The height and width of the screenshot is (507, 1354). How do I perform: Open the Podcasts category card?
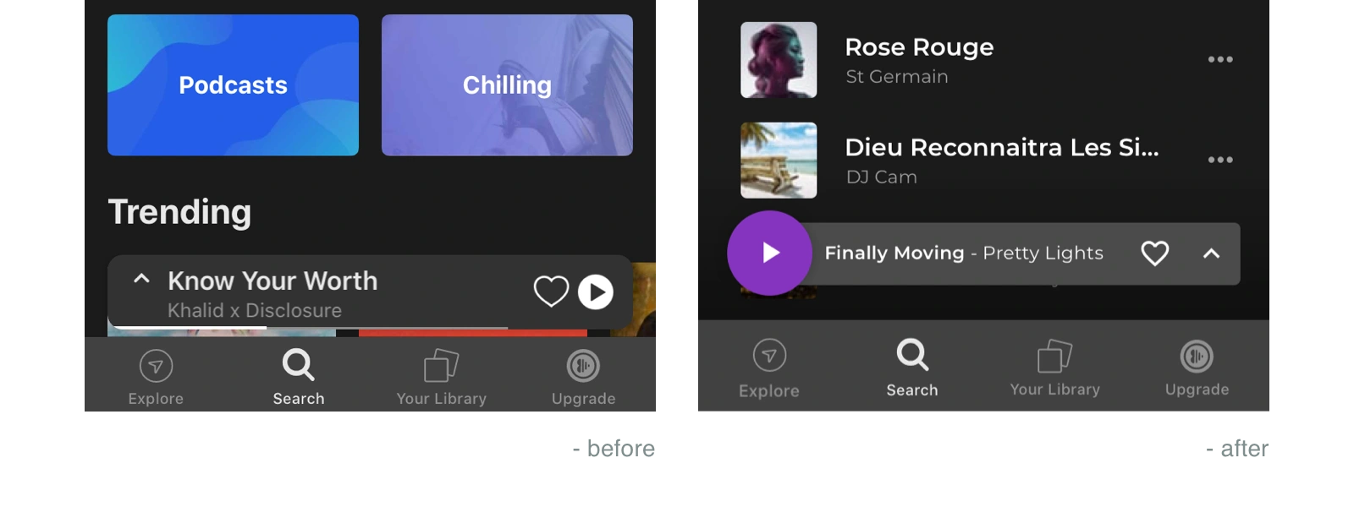[233, 84]
